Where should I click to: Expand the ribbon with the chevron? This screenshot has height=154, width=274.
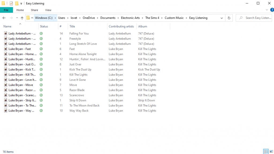pyautogui.click(x=267, y=10)
